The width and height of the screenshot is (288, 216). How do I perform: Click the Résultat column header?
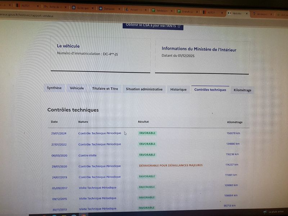tap(143, 122)
